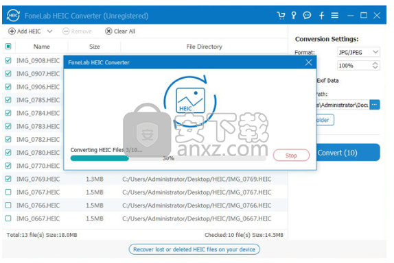Open the shopping cart purchase icon

click(x=281, y=16)
